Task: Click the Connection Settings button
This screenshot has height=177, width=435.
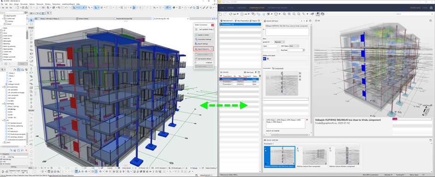Action: coord(203,40)
